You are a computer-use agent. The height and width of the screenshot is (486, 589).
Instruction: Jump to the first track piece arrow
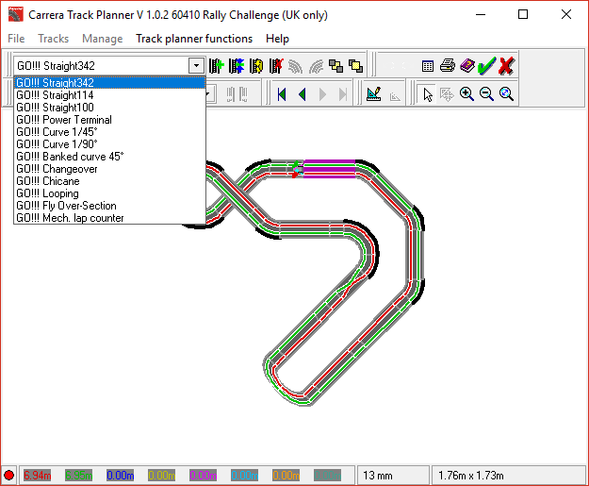click(x=282, y=94)
